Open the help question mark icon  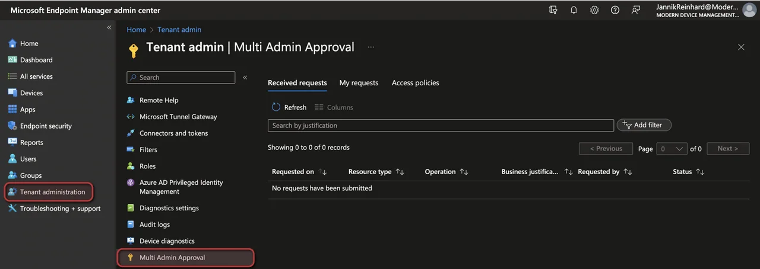click(x=615, y=10)
